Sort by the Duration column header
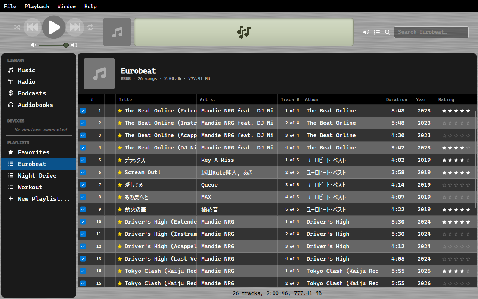The height and width of the screenshot is (299, 478). [x=398, y=99]
